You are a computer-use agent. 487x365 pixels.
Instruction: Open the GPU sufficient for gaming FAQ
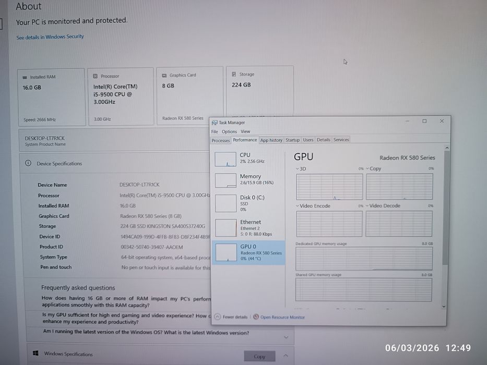click(126, 319)
